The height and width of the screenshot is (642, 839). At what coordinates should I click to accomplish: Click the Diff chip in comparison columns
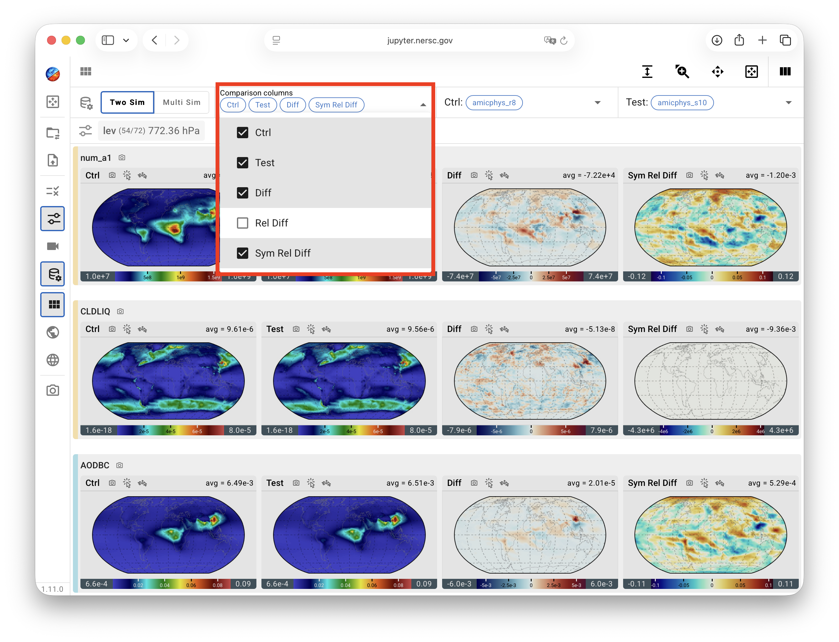pyautogui.click(x=293, y=105)
